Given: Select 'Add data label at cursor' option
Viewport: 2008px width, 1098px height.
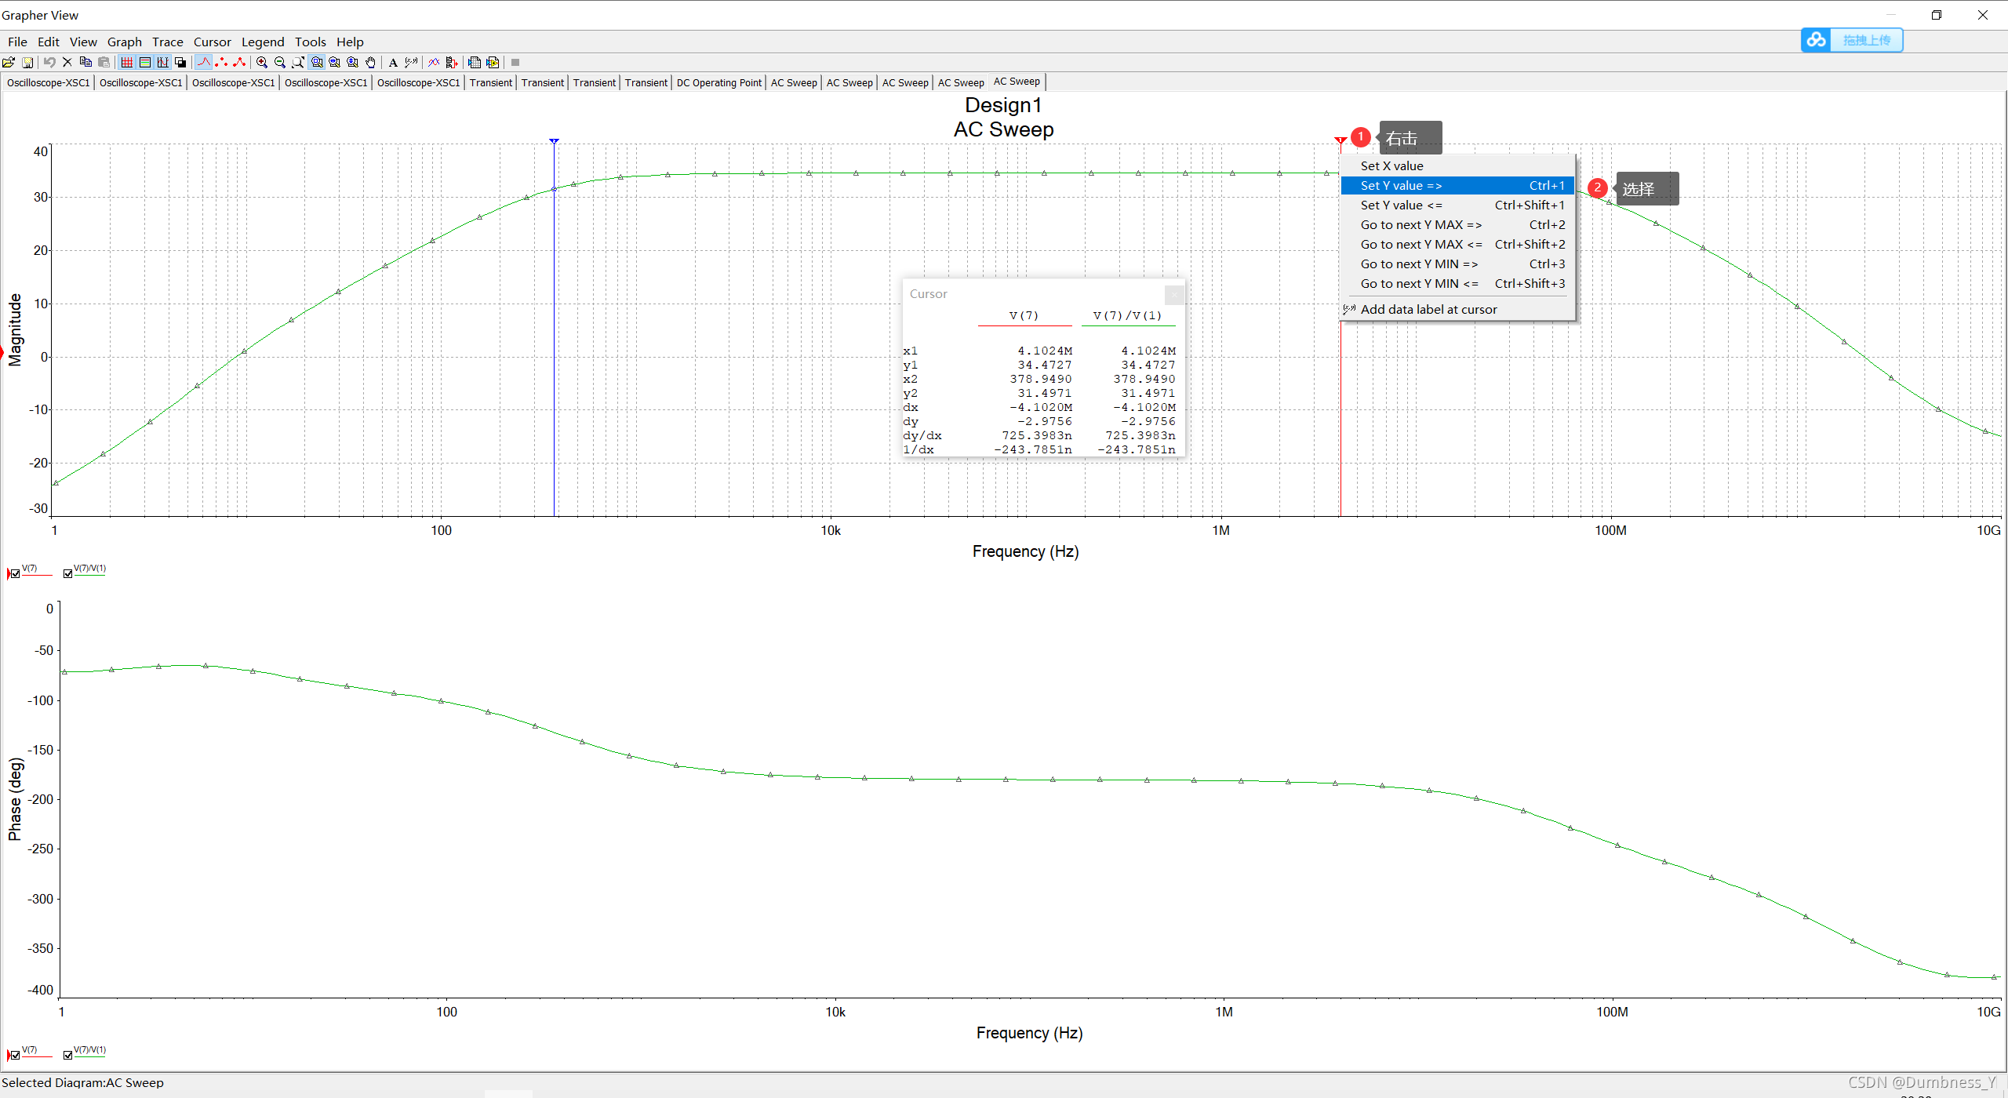Looking at the screenshot, I should 1428,310.
